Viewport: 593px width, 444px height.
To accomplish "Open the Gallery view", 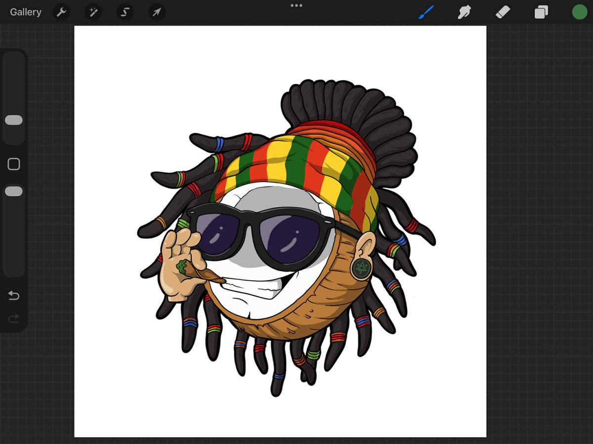I will (26, 12).
